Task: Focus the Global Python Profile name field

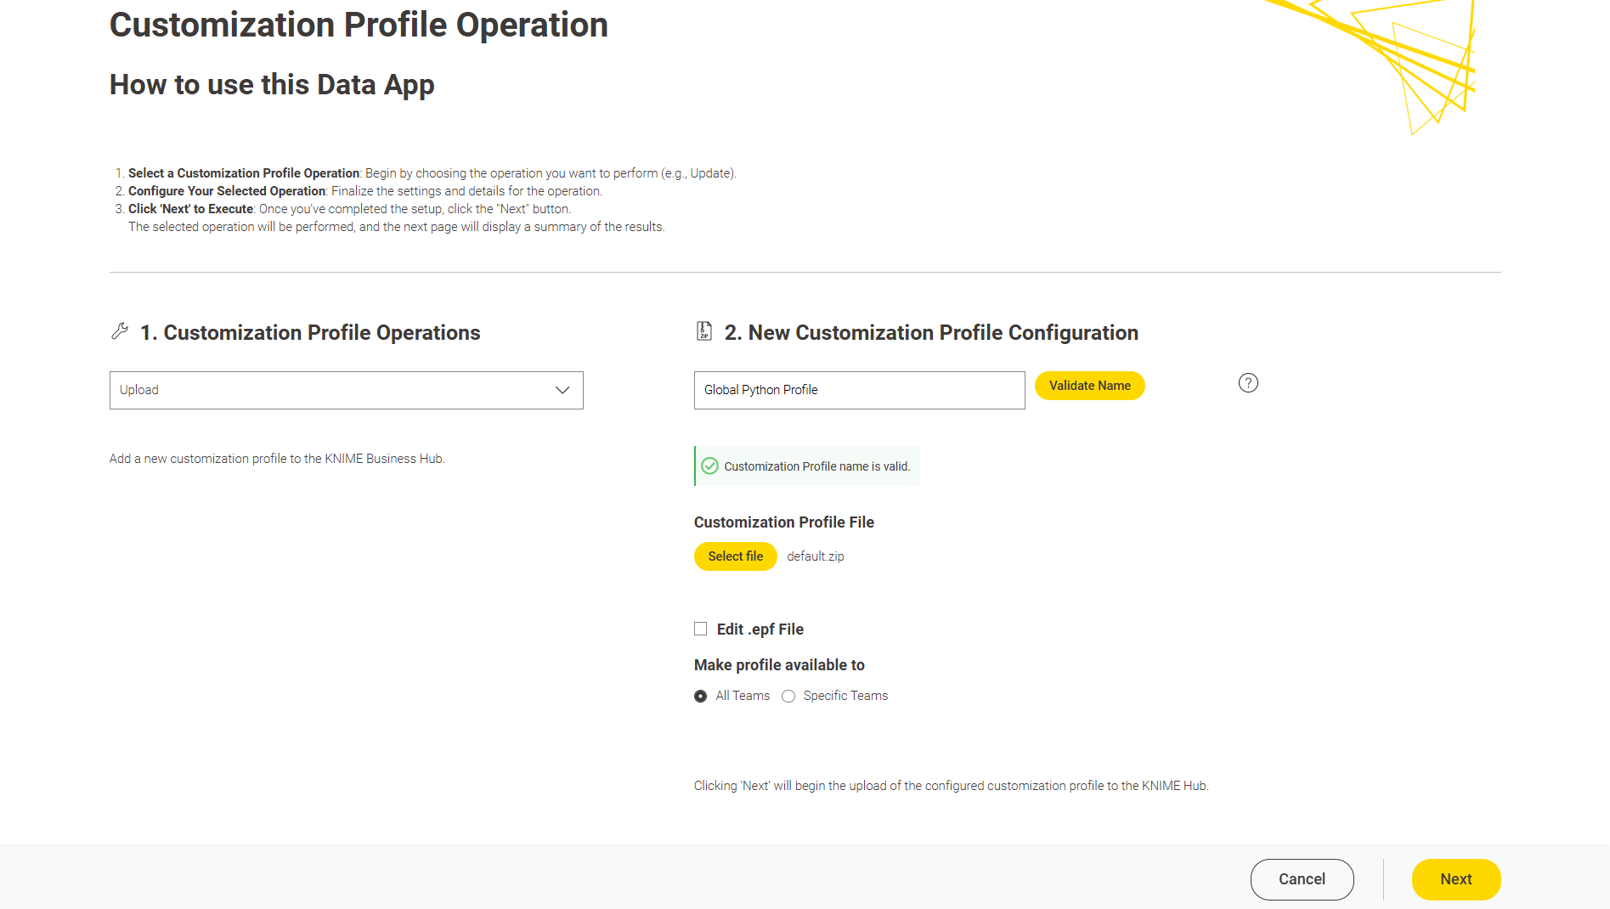Action: coord(858,390)
